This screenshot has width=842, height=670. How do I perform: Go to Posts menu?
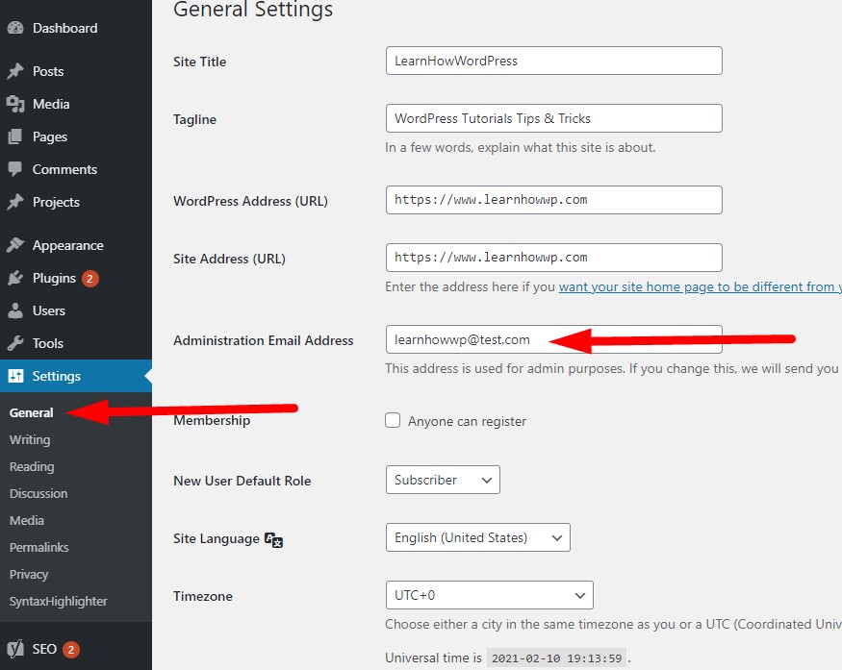[x=76, y=71]
